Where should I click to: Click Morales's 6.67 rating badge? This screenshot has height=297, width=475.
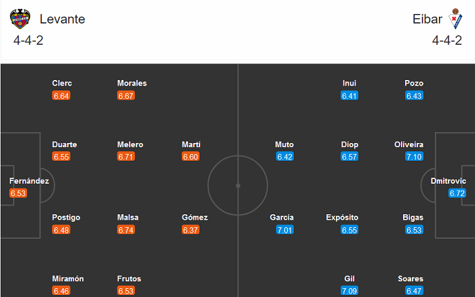coord(126,96)
